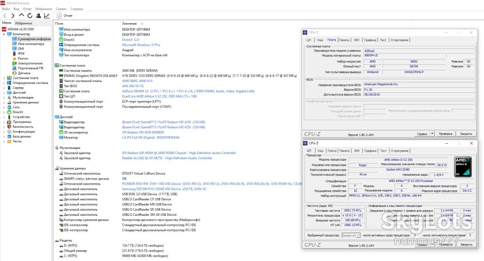484x261 pixels.
Task: Open the Датчики sensor tree item
Action: pos(24,73)
